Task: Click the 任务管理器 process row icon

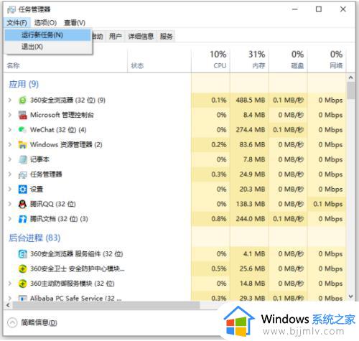Action: pos(22,174)
